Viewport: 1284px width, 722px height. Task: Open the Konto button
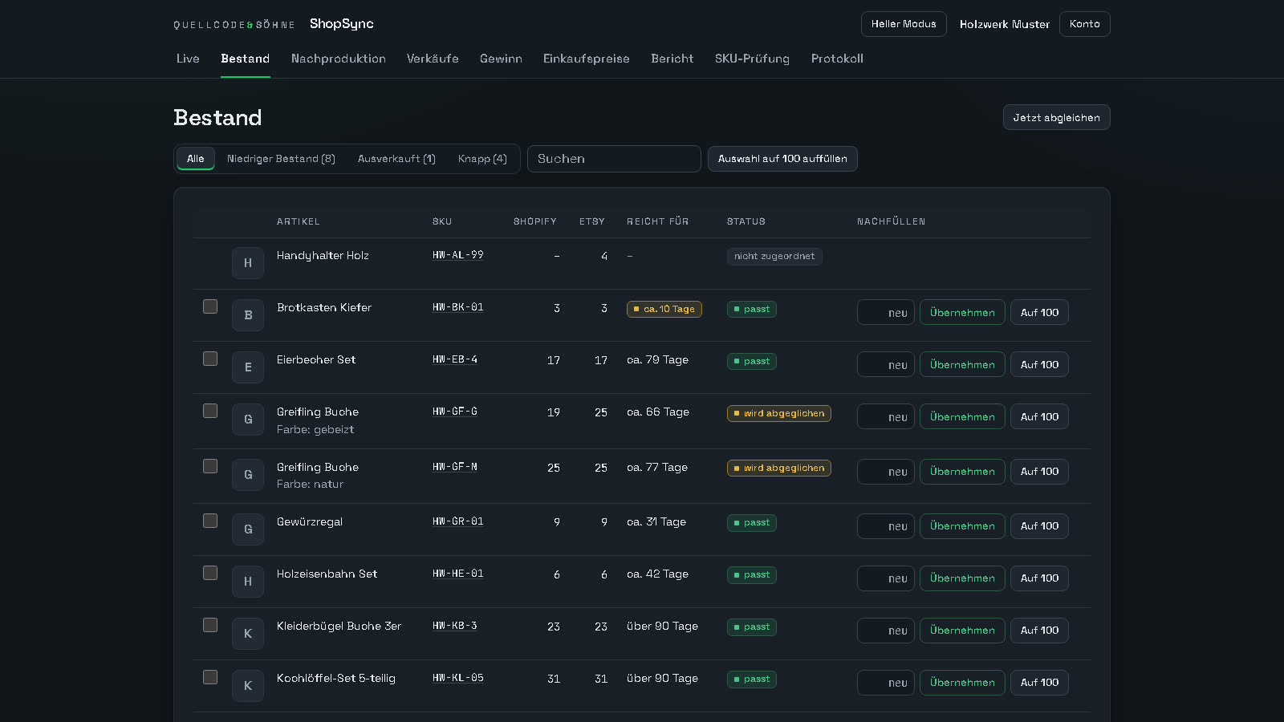point(1085,24)
